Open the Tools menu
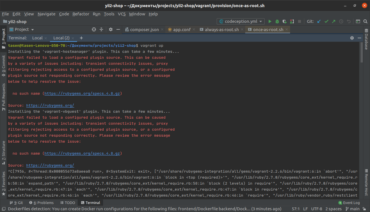The height and width of the screenshot is (212, 370). tap(109, 14)
